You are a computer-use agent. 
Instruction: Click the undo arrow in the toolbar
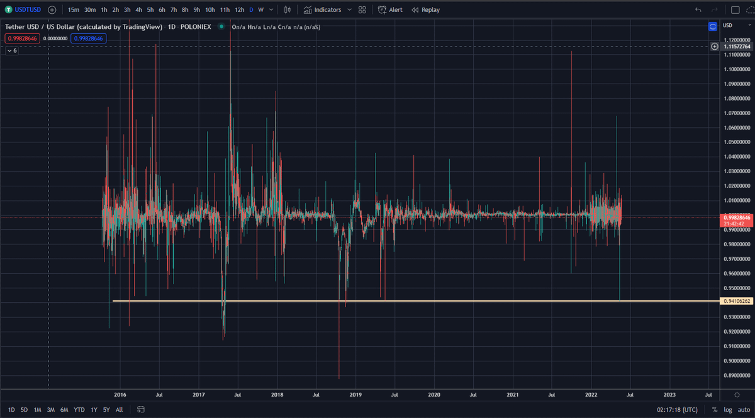[698, 10]
